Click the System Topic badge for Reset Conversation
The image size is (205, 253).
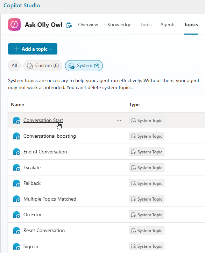pyautogui.click(x=147, y=230)
